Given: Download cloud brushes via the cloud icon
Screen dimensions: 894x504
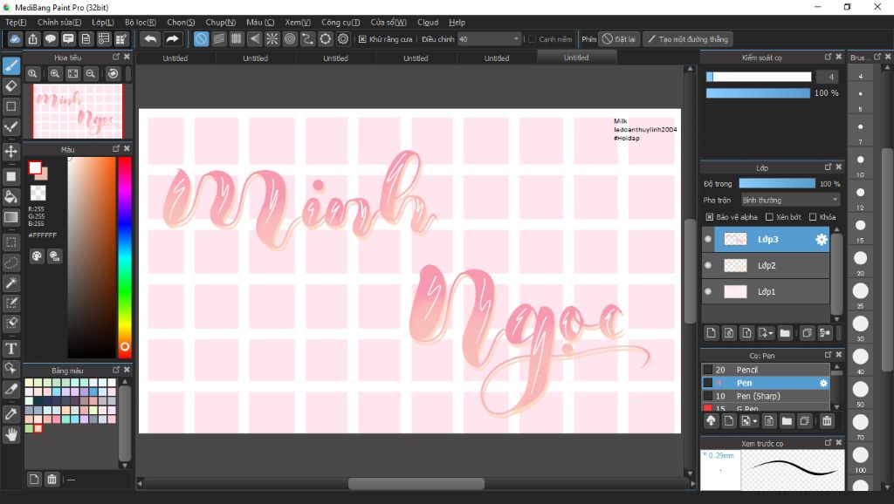Looking at the screenshot, I should pos(711,421).
